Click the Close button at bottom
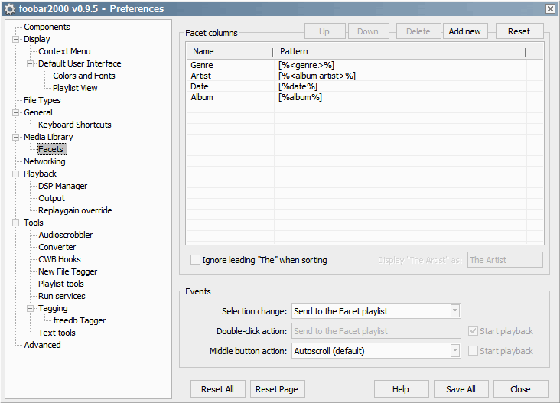This screenshot has width=560, height=403. click(x=520, y=389)
